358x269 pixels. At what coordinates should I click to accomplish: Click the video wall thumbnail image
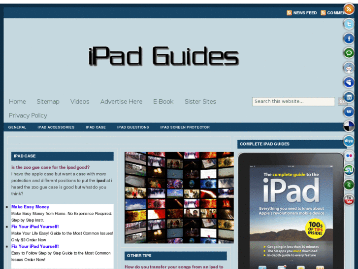[x=179, y=197]
